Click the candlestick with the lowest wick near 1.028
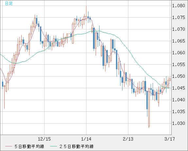 tap(149, 108)
